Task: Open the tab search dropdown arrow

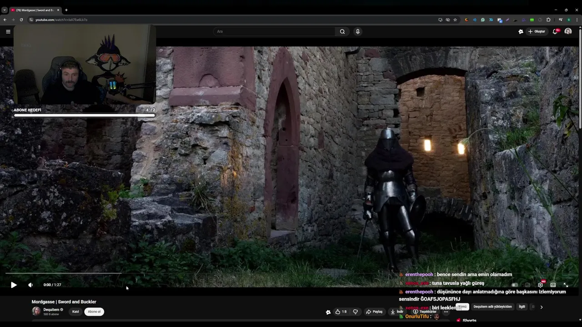Action: (5, 10)
